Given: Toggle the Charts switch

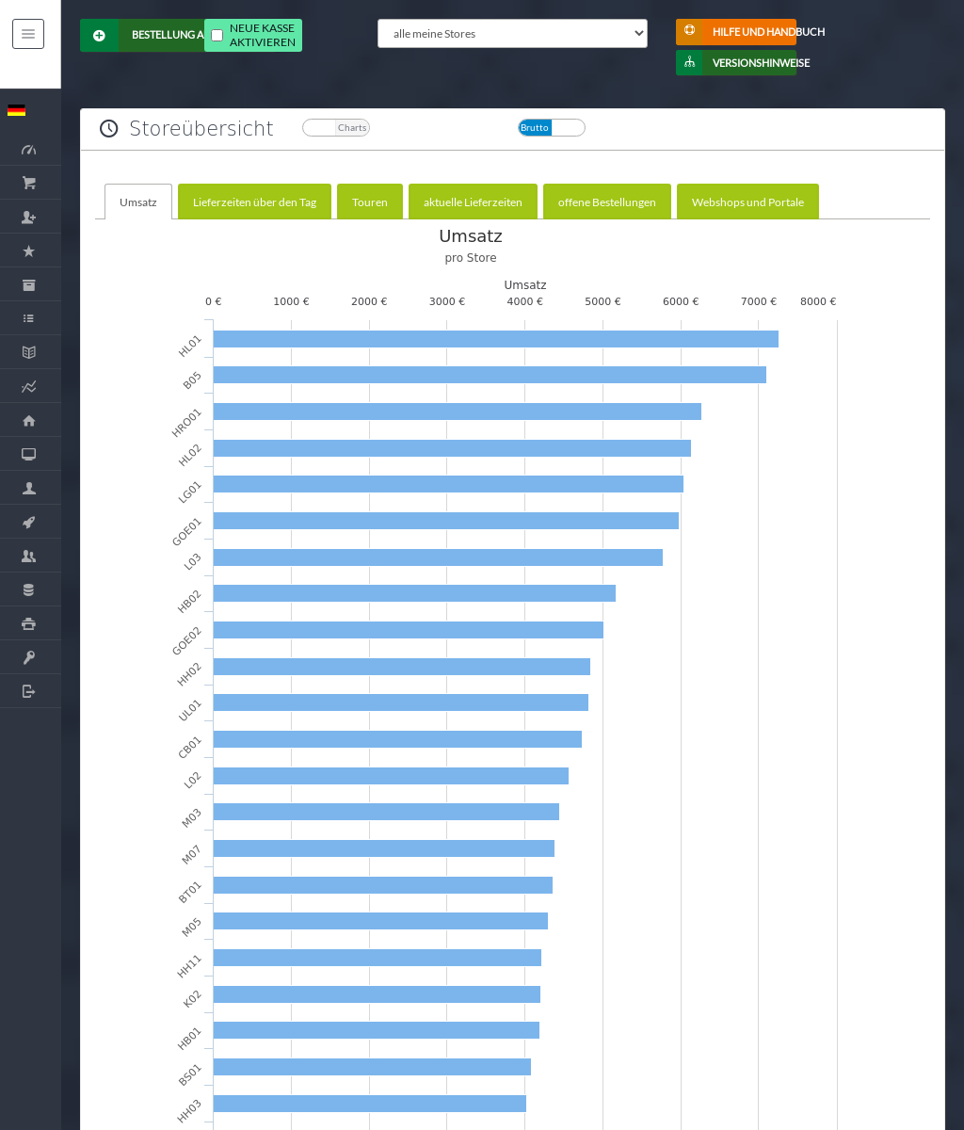Looking at the screenshot, I should click(x=336, y=128).
